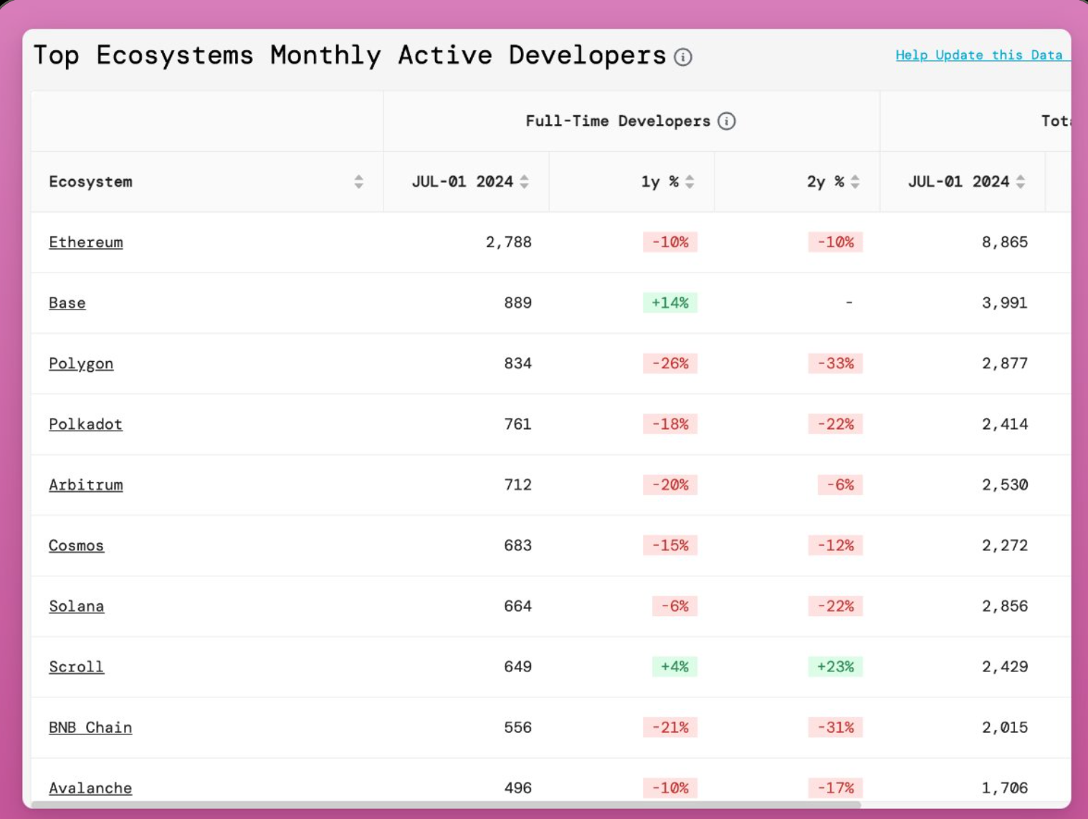Sort by the 2y % column arrows

pyautogui.click(x=855, y=182)
